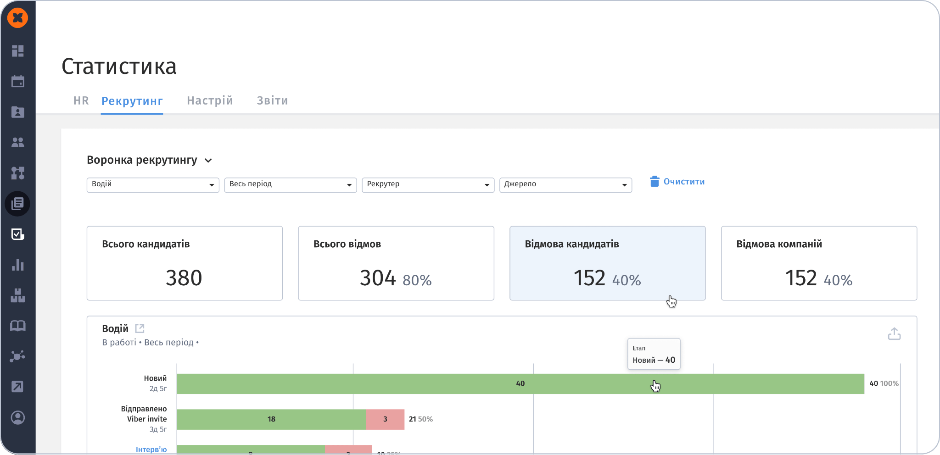The height and width of the screenshot is (455, 940).
Task: Open the org structure icon in sidebar
Action: pos(17,173)
